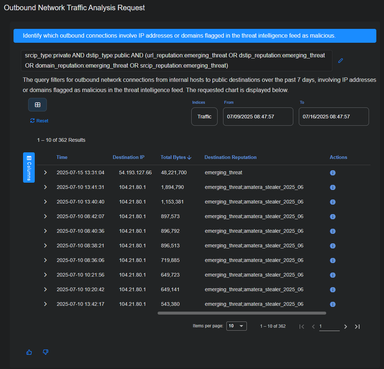The height and width of the screenshot is (369, 384).
Task: Click the Traffic indices button
Action: pos(204,117)
